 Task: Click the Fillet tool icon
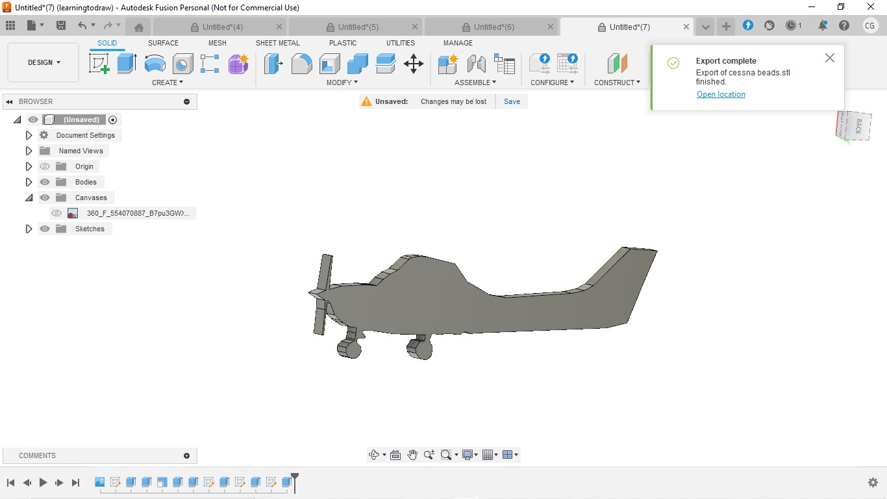(x=301, y=64)
